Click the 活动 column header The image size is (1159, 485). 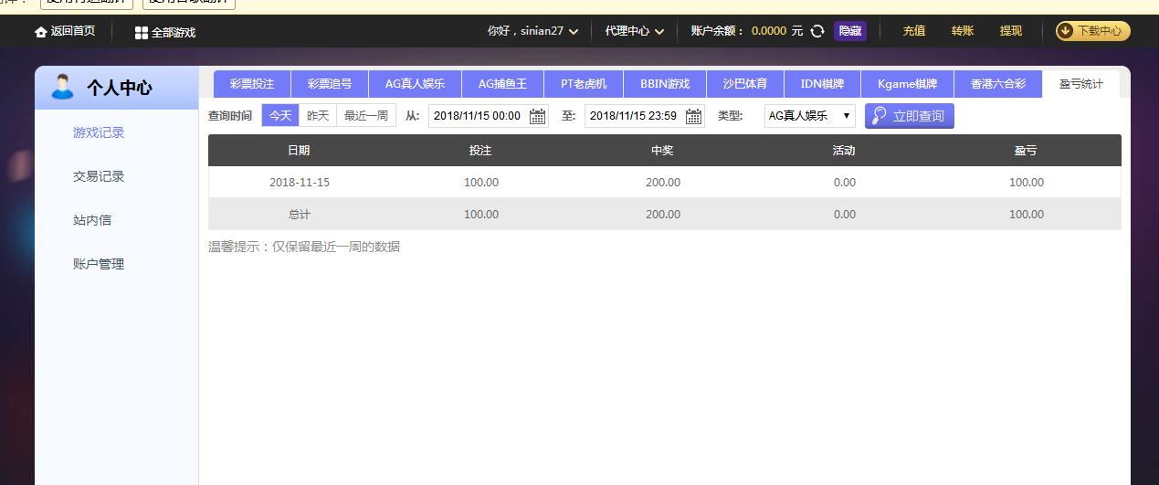(x=844, y=151)
